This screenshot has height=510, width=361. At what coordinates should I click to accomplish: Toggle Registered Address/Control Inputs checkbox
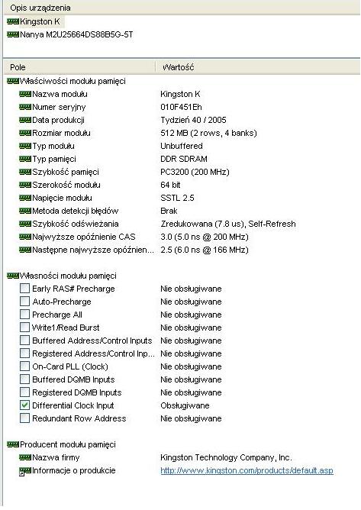pos(24,353)
